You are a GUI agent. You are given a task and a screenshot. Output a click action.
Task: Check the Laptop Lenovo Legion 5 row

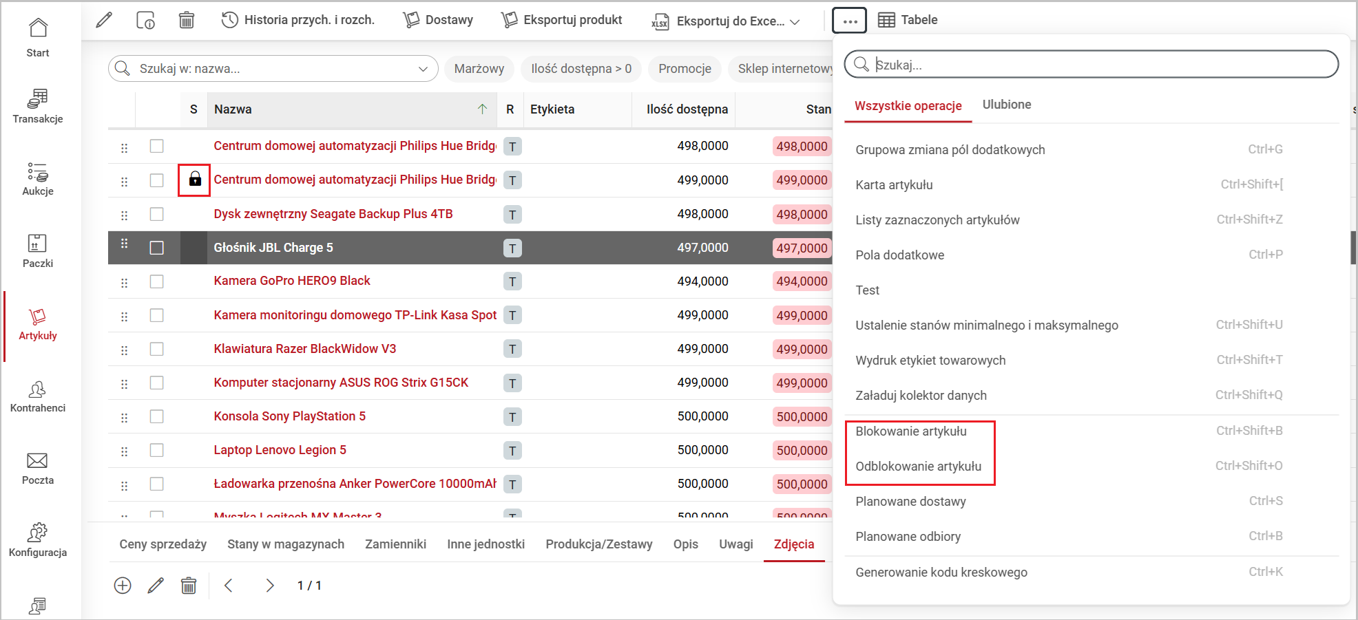coord(157,450)
